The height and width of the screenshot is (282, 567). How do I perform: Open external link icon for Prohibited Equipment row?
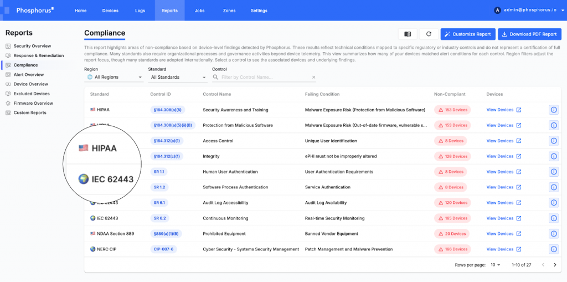click(518, 234)
